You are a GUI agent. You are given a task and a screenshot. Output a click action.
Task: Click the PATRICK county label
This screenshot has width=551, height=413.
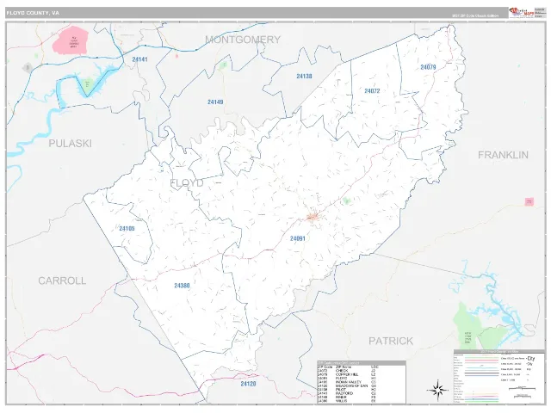point(391,341)
